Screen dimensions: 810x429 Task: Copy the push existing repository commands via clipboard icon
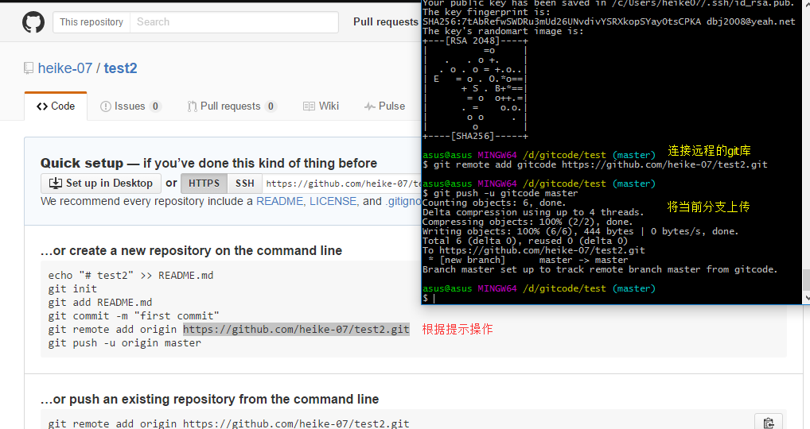click(x=769, y=423)
